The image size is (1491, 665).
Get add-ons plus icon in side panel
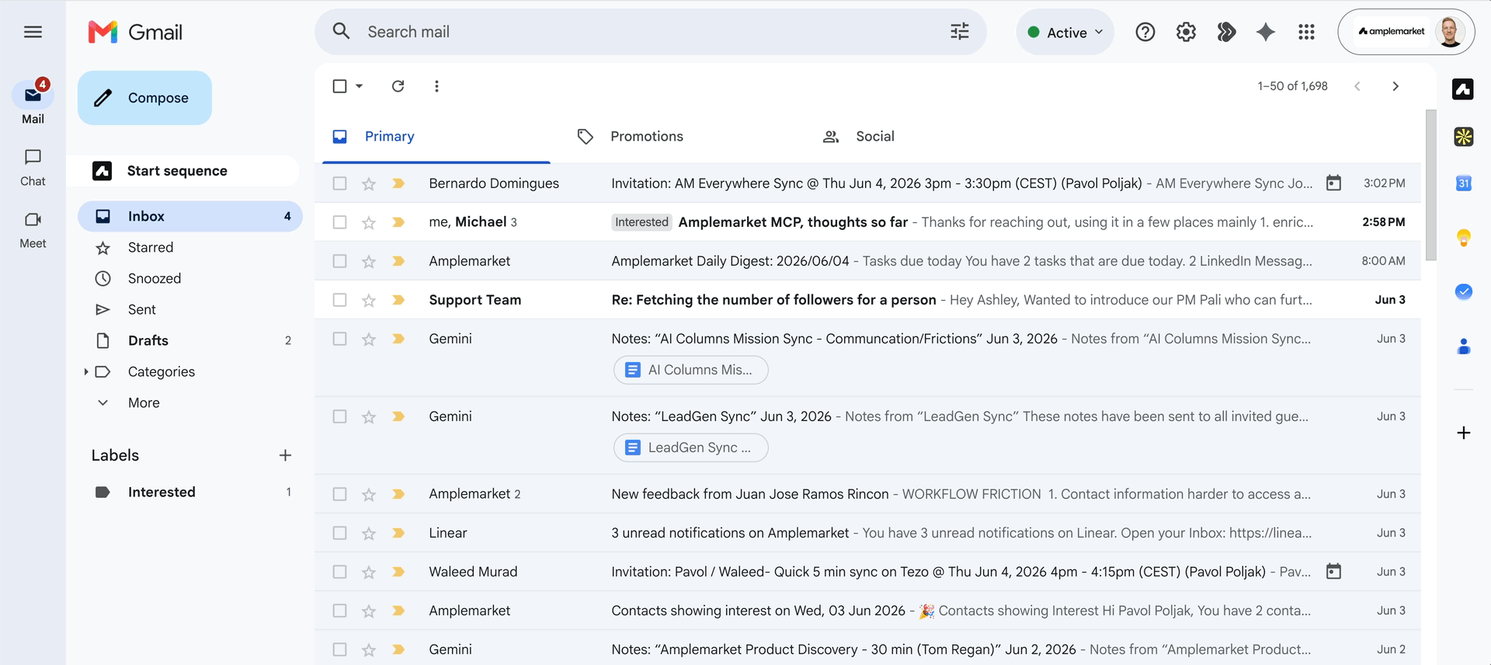tap(1463, 433)
